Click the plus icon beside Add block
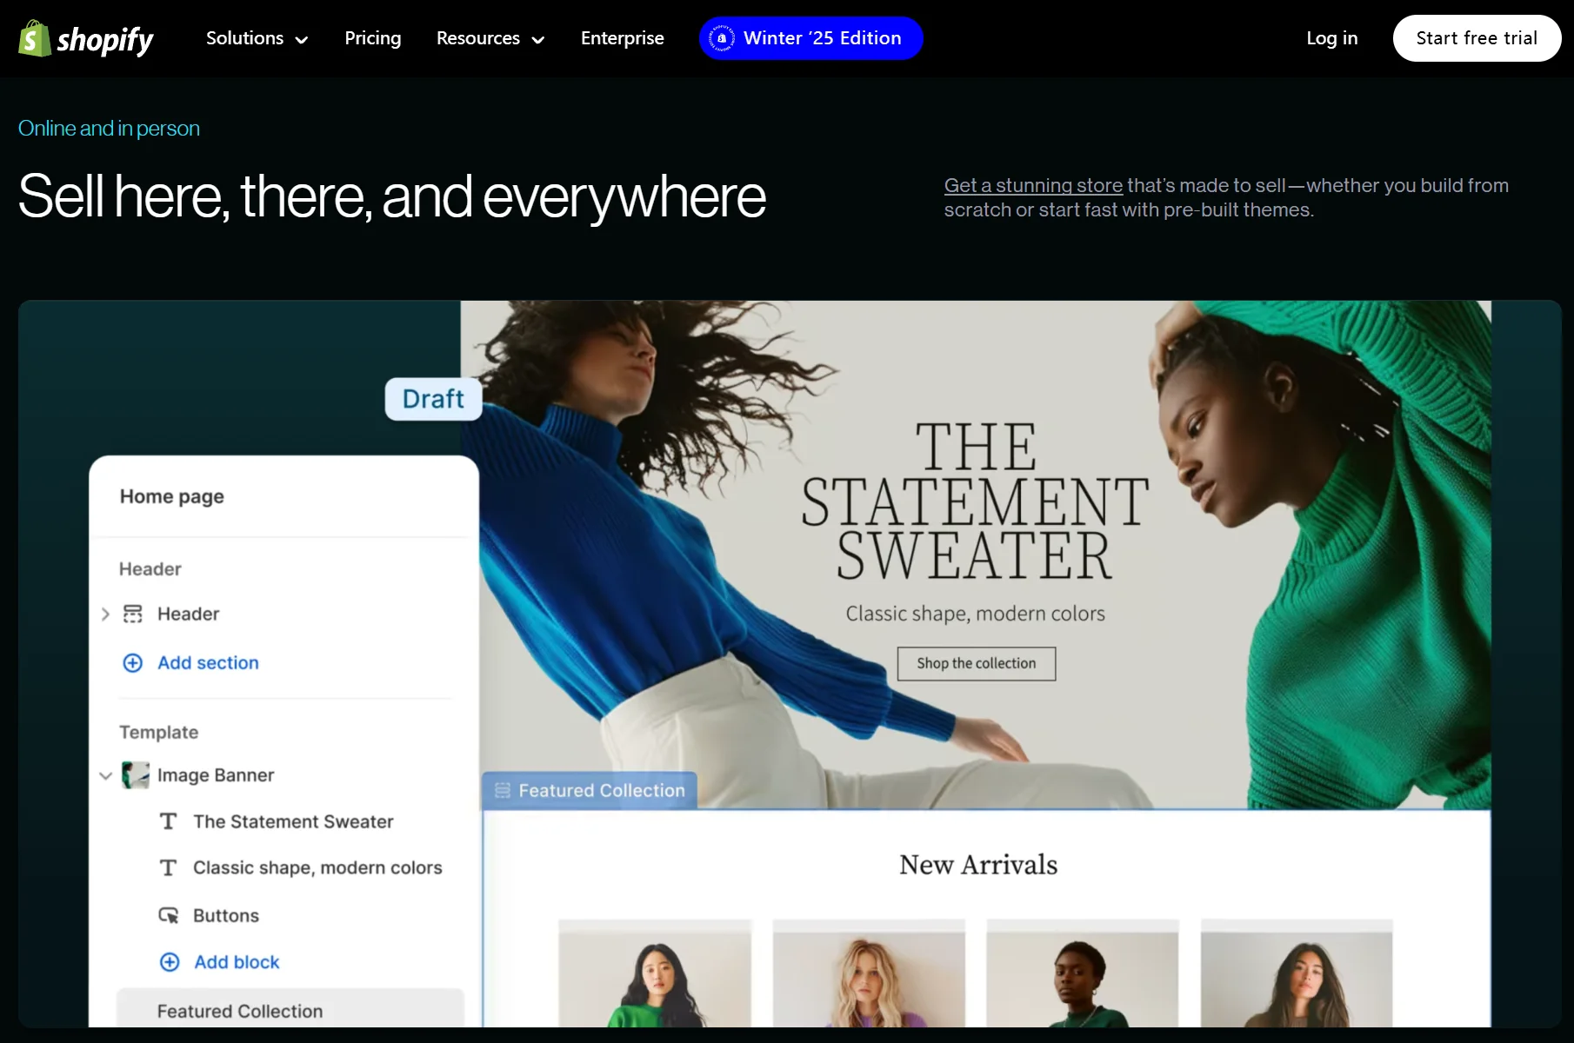The image size is (1574, 1043). point(170,962)
